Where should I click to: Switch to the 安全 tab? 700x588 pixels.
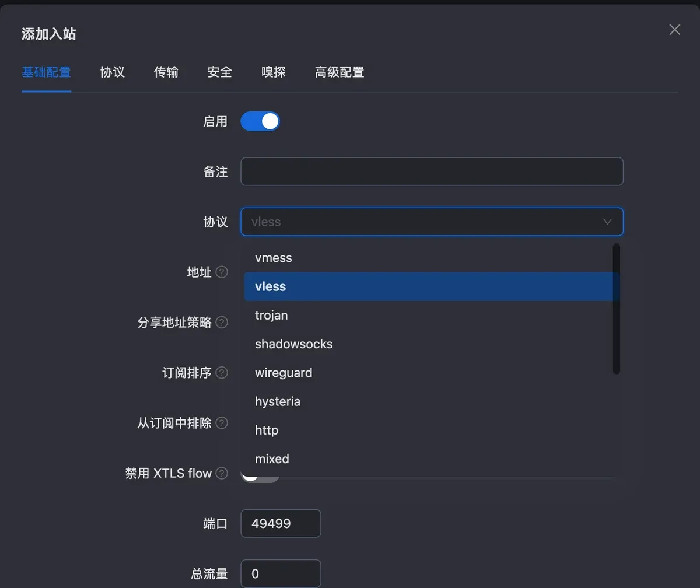220,72
